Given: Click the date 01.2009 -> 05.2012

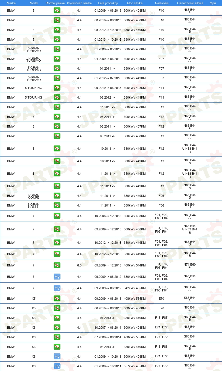Looking at the screenshot, I should point(108,49).
